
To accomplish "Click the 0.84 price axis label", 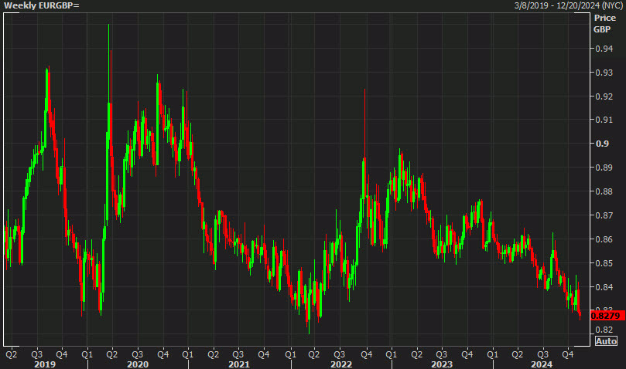I will pos(604,287).
